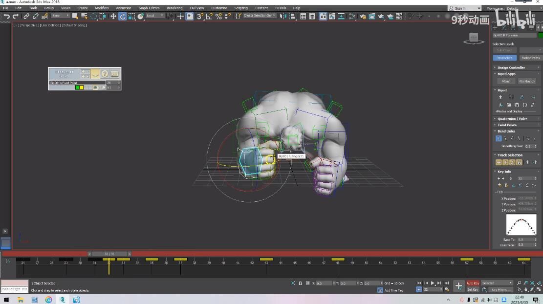Click the Workbench button
The height and width of the screenshot is (304, 543).
(527, 81)
